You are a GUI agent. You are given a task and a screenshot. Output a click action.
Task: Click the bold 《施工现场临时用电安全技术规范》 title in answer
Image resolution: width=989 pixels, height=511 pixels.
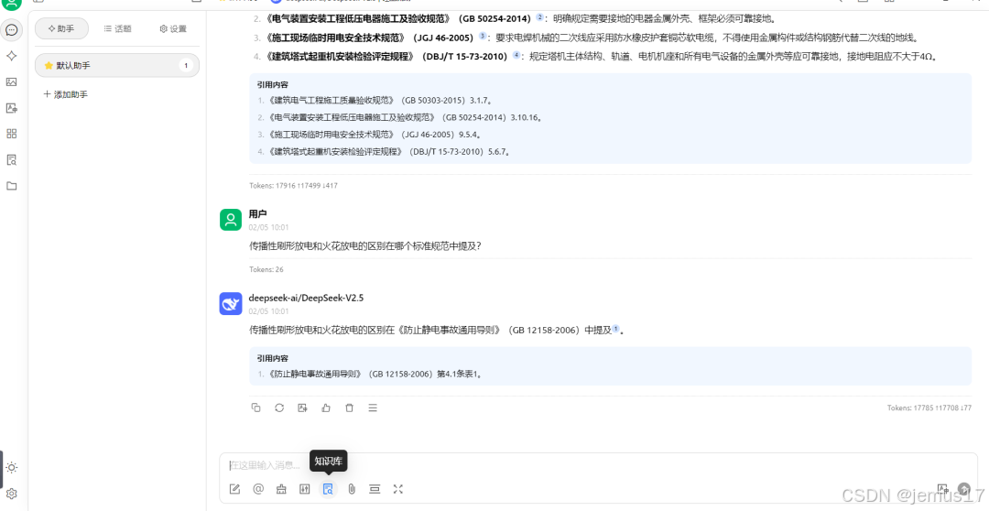point(337,38)
